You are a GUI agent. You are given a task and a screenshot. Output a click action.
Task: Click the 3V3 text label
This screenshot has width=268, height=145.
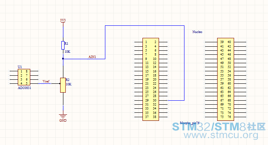pyautogui.click(x=63, y=20)
